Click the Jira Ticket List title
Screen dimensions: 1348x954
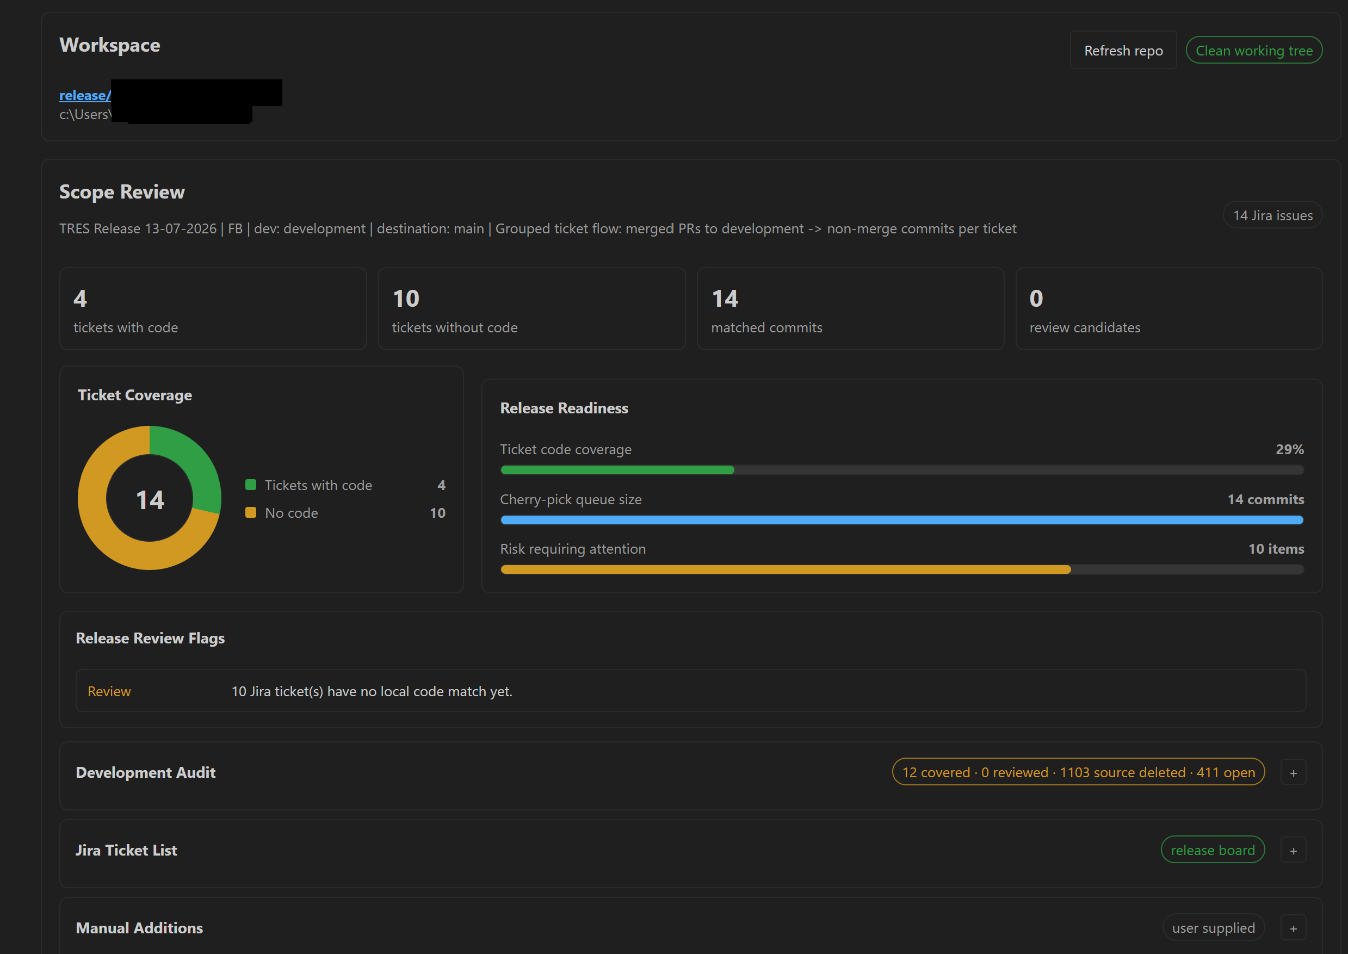click(126, 850)
